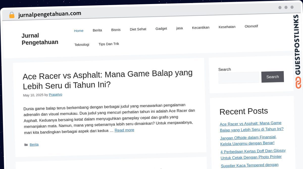This screenshot has width=303, height=169.
Task: Click the folder icon beside Berita category
Action: [26, 145]
